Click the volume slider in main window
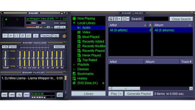Screen dimensions: 195x110 34,27
